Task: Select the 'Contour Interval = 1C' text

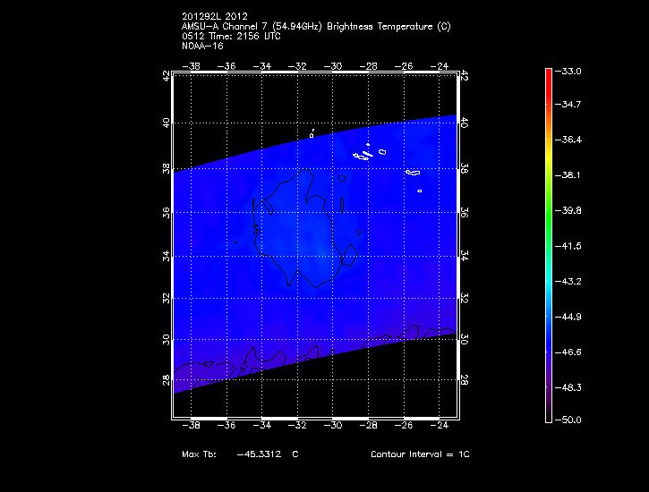Action: tap(420, 454)
